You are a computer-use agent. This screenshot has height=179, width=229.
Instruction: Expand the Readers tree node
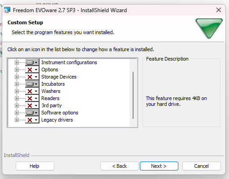17,98
